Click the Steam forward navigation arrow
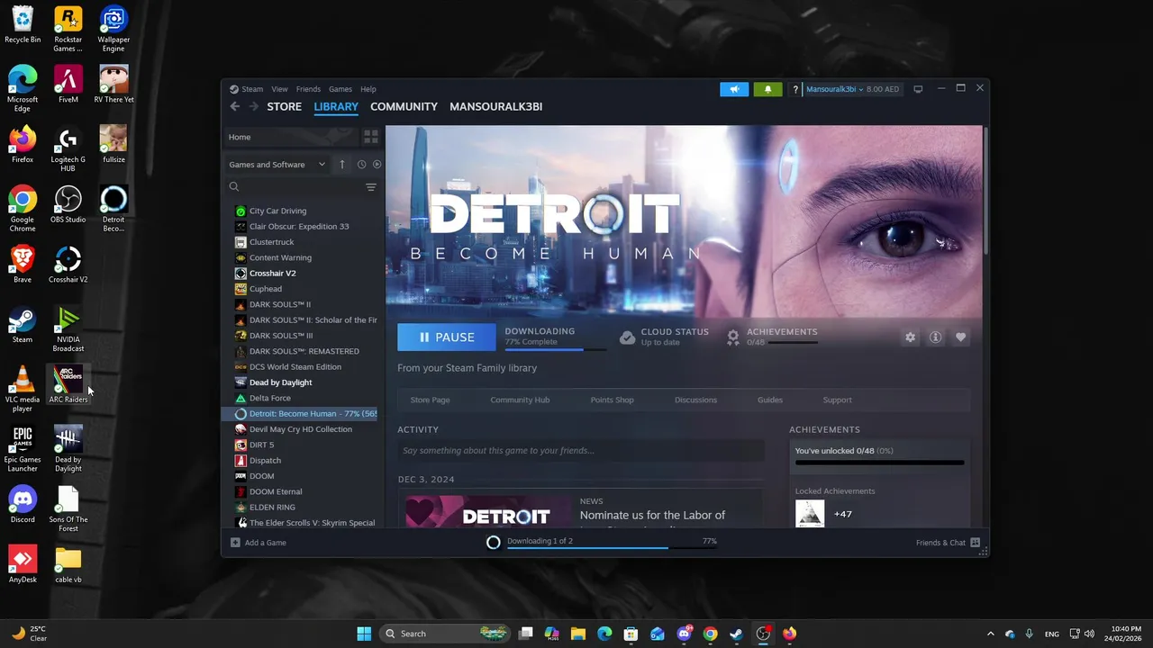Viewport: 1153px width, 648px height. pyautogui.click(x=253, y=106)
